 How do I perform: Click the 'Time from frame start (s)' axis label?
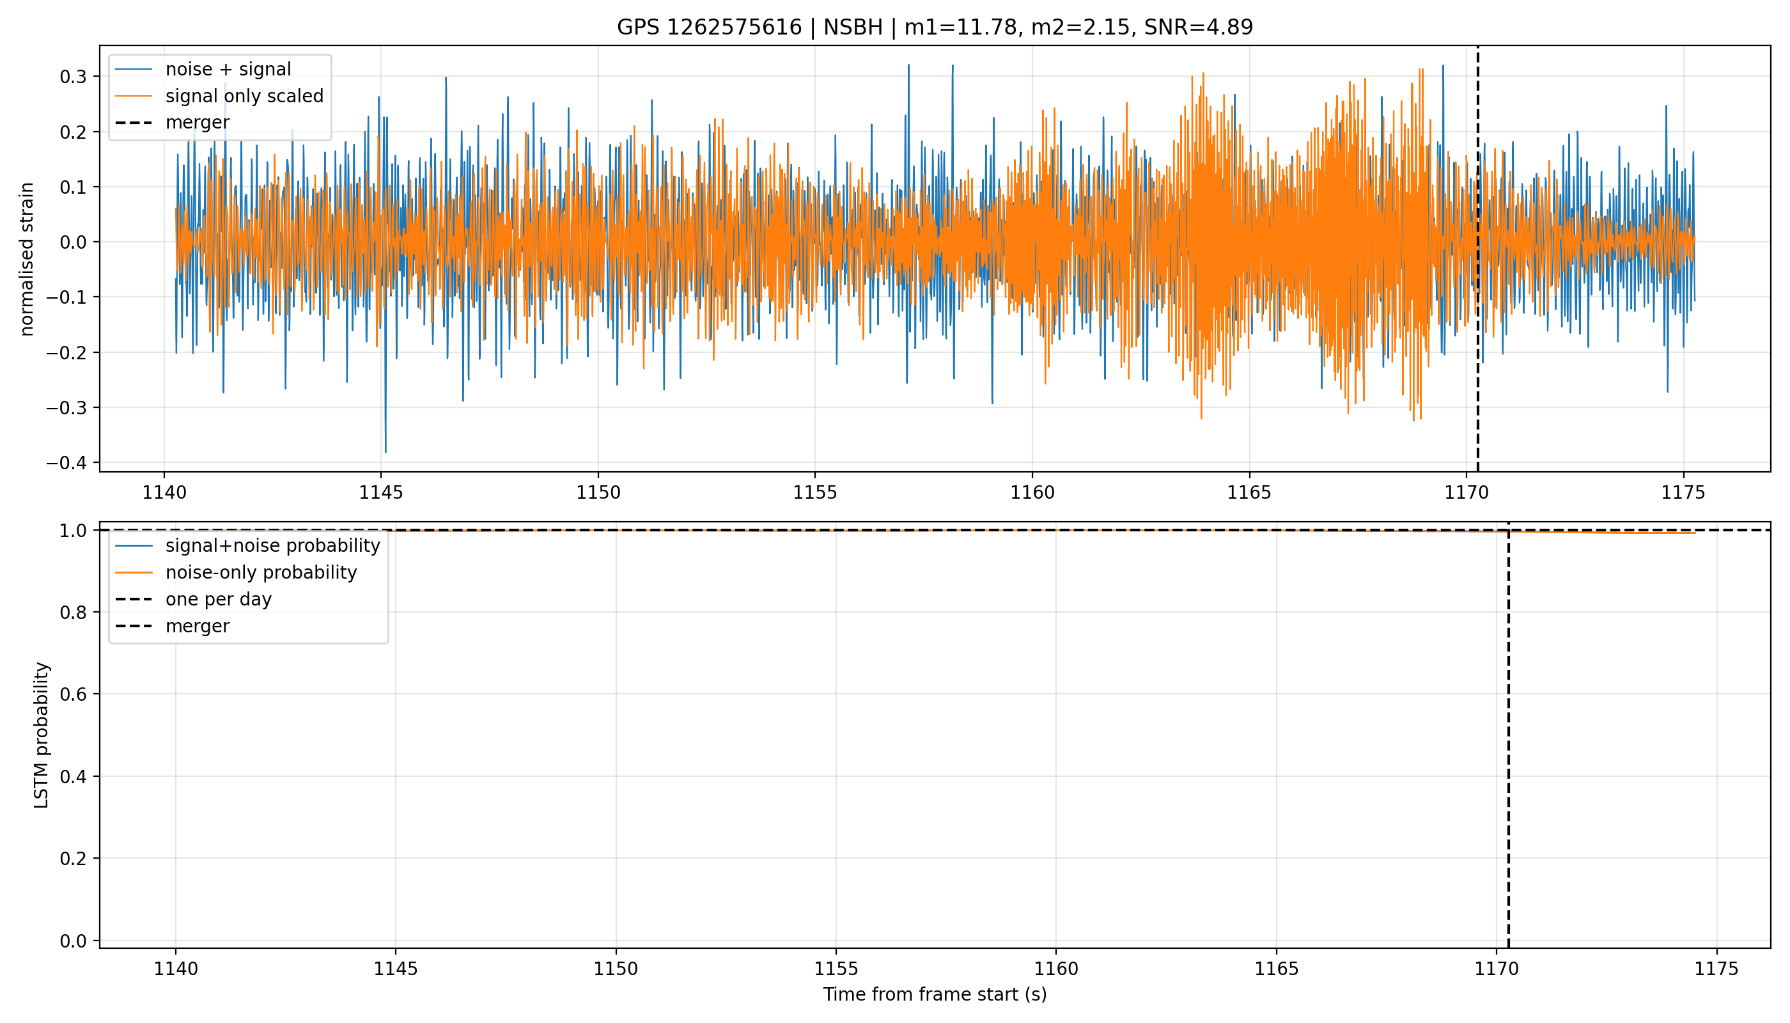[935, 994]
